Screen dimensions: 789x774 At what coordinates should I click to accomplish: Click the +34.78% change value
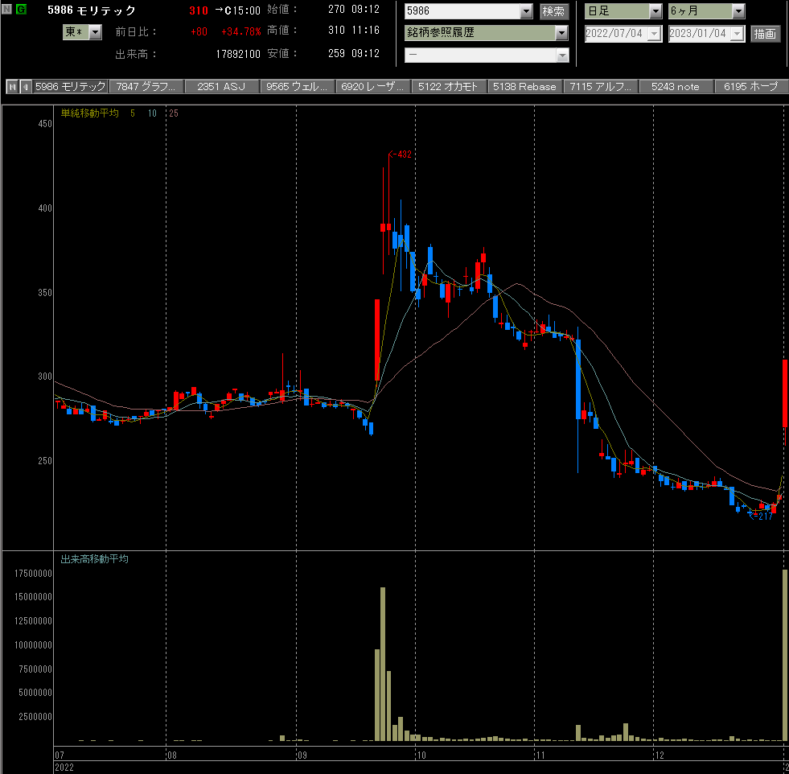coord(241,31)
